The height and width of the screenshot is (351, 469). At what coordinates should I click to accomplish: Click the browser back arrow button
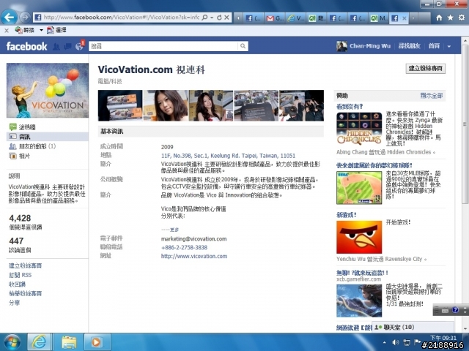tap(9, 18)
